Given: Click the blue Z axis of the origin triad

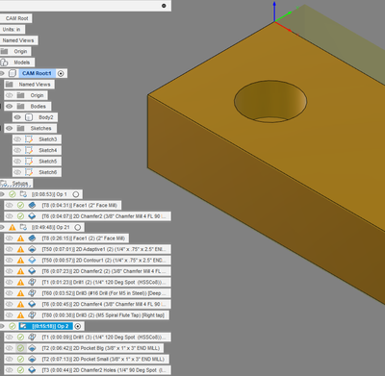Looking at the screenshot, I should click(x=274, y=11).
